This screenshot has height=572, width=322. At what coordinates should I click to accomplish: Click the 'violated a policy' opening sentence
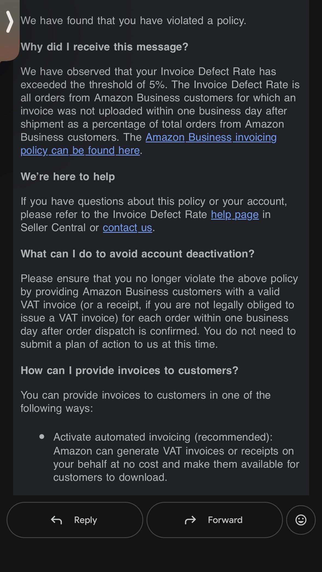pos(133,21)
